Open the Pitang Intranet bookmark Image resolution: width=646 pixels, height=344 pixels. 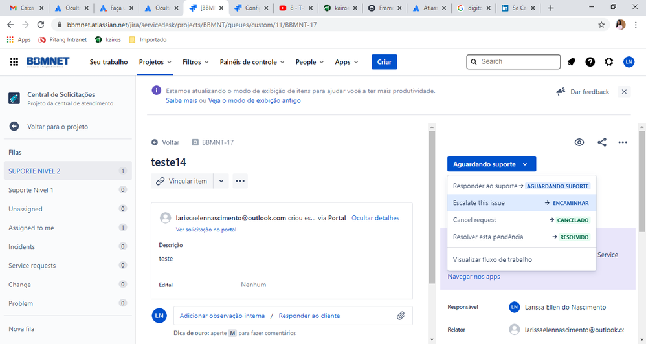(63, 39)
